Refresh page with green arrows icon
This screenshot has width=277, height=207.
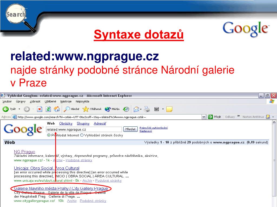tap(48, 109)
